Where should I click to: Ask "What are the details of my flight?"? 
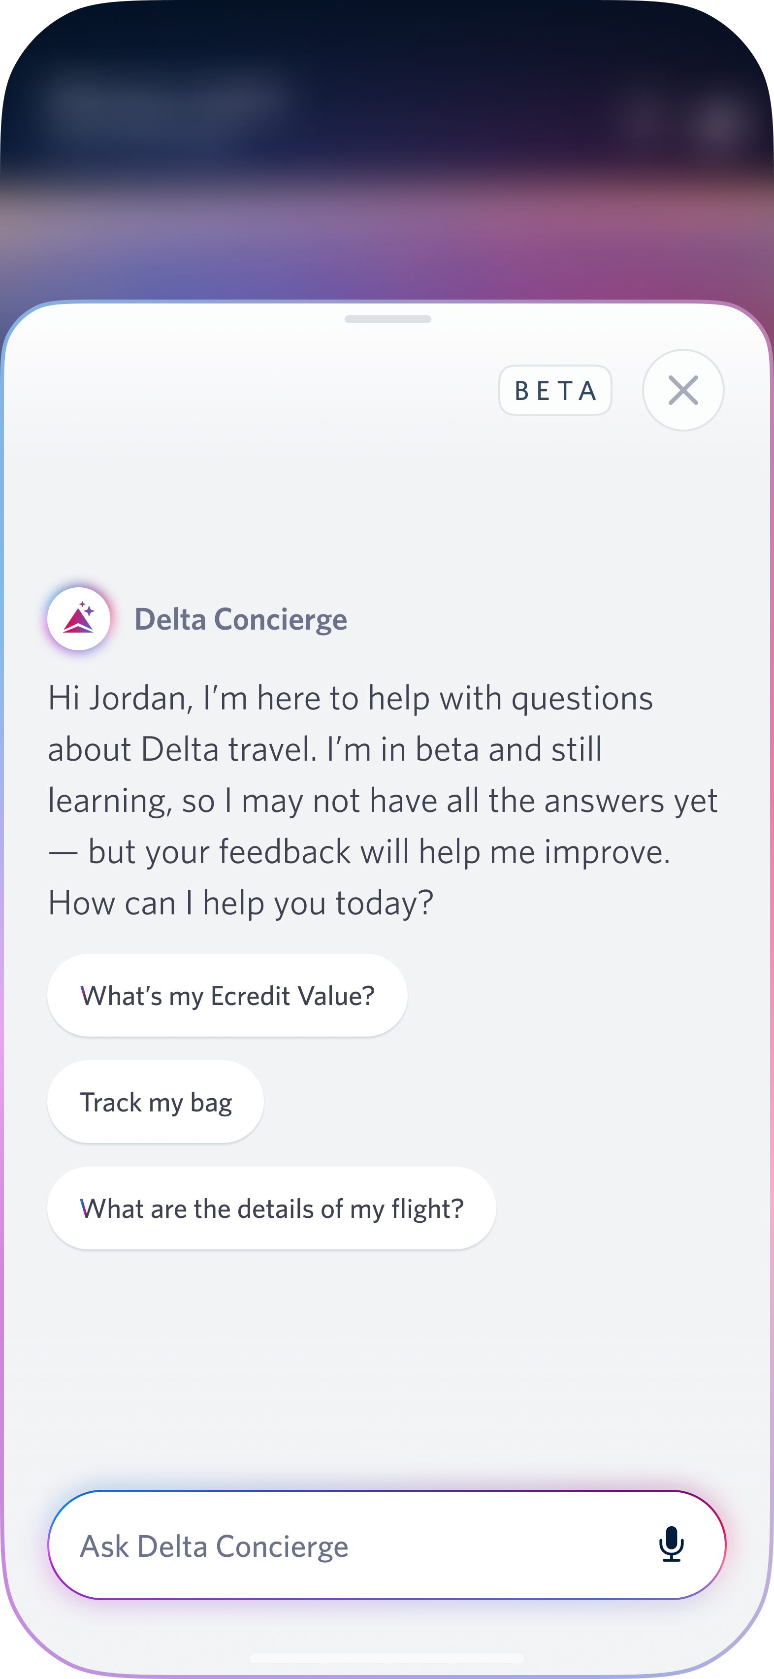(272, 1209)
